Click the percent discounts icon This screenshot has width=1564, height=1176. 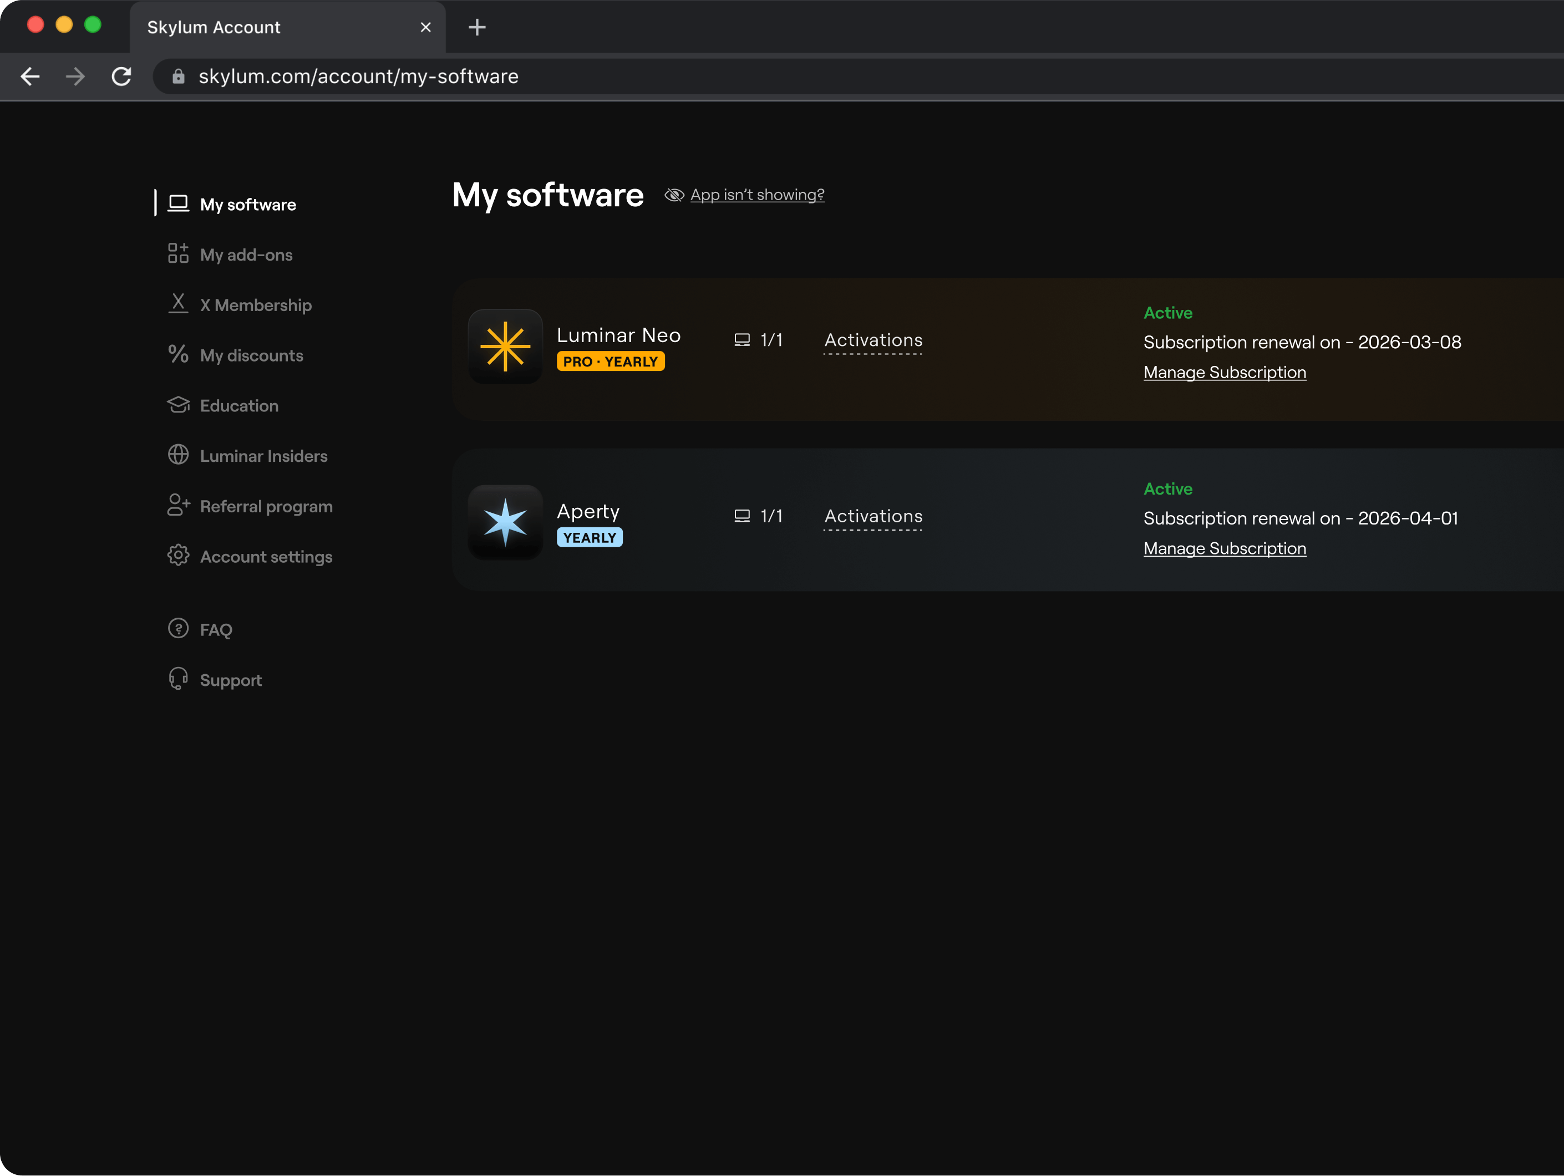coord(178,353)
